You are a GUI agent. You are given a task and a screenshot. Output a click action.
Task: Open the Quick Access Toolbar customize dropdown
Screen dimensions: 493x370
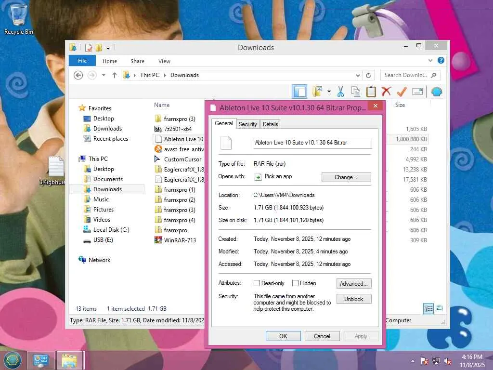pyautogui.click(x=108, y=48)
